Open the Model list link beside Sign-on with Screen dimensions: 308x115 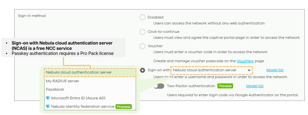(x=275, y=70)
